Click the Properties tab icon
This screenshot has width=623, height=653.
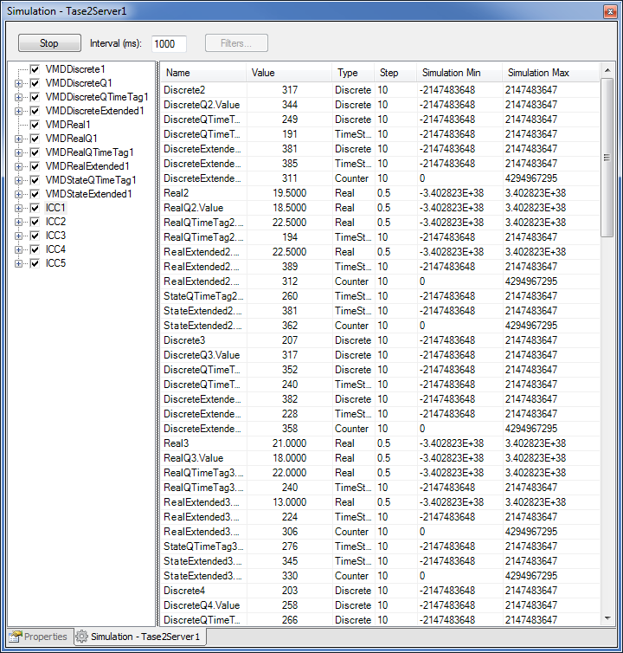[x=15, y=637]
